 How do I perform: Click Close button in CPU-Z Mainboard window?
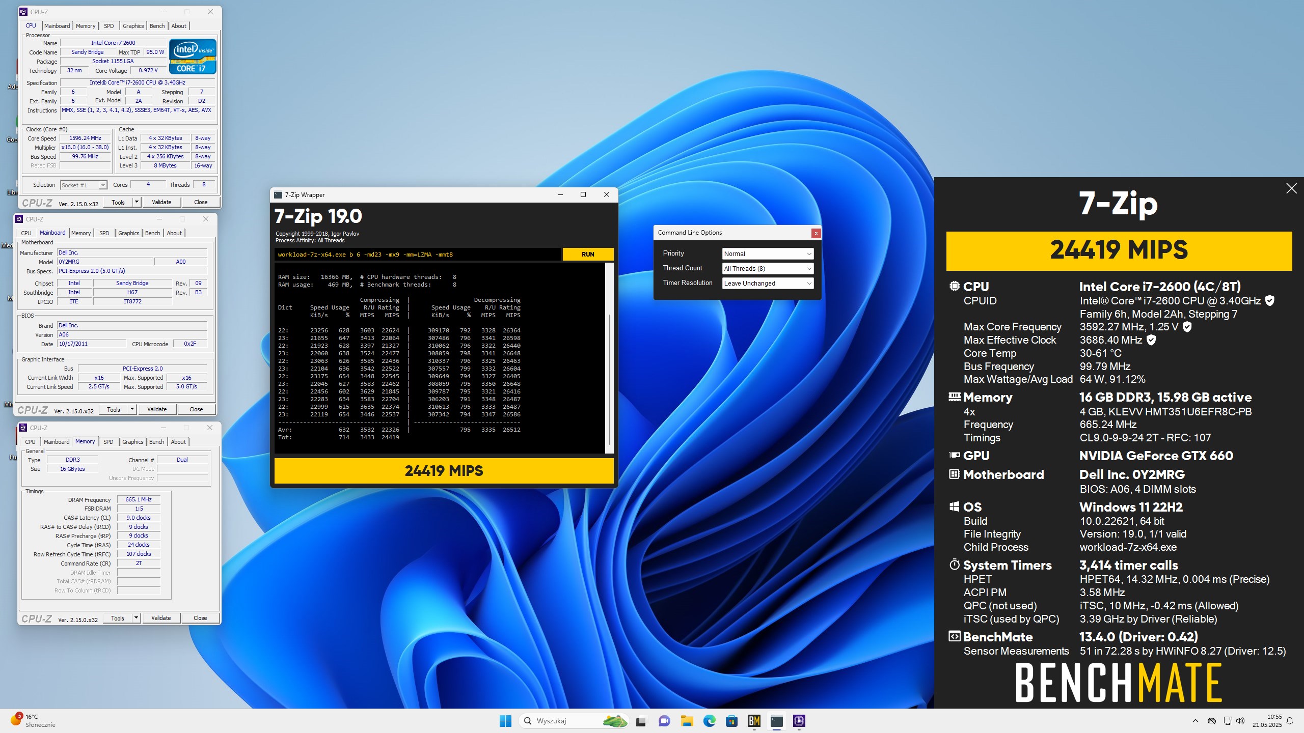point(196,409)
